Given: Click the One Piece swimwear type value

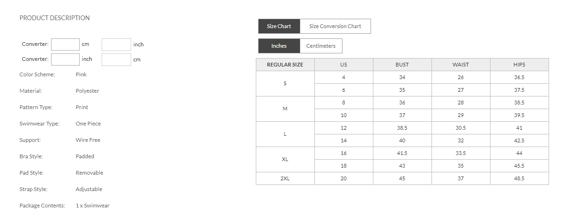Looking at the screenshot, I should click(x=88, y=124).
